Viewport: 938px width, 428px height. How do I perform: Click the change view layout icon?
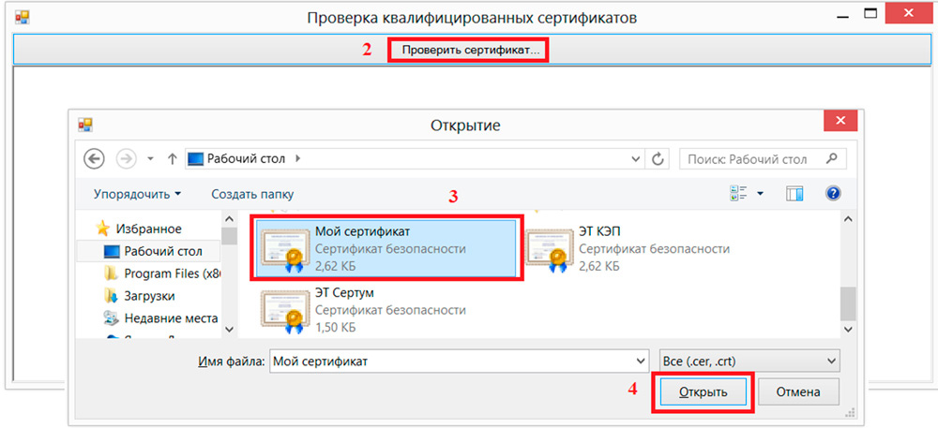(738, 194)
